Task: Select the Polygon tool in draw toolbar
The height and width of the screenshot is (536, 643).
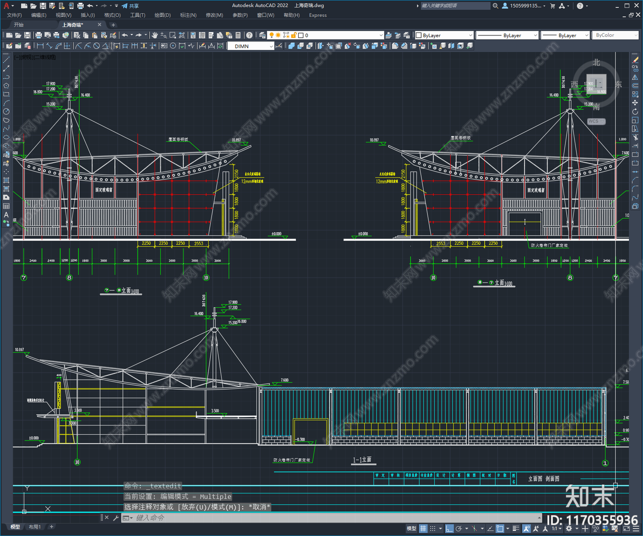Action: 6,86
